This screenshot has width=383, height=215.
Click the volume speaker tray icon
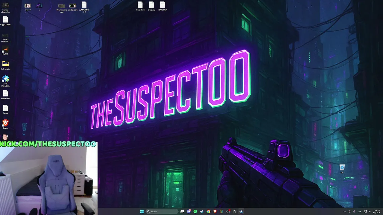(x=369, y=211)
